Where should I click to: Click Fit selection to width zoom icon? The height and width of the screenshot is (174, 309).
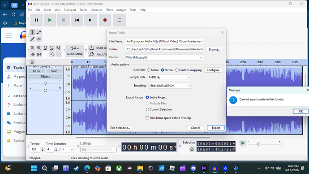tap(46, 48)
